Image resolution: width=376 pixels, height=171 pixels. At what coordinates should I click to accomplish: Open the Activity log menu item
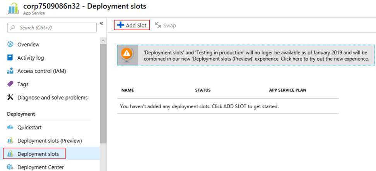click(x=31, y=58)
